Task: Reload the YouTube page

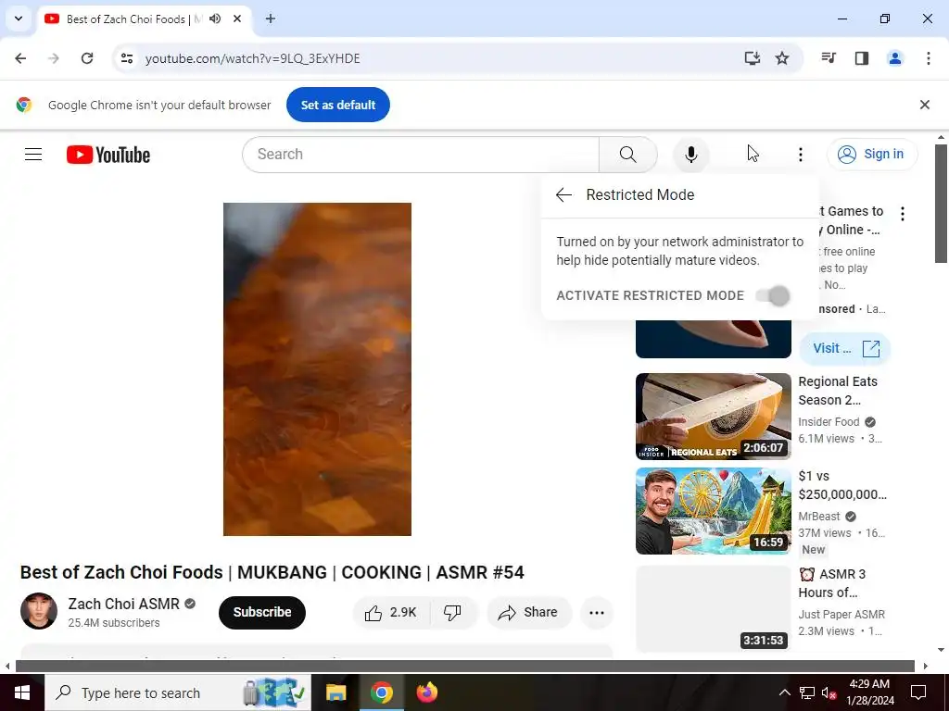Action: pyautogui.click(x=87, y=58)
